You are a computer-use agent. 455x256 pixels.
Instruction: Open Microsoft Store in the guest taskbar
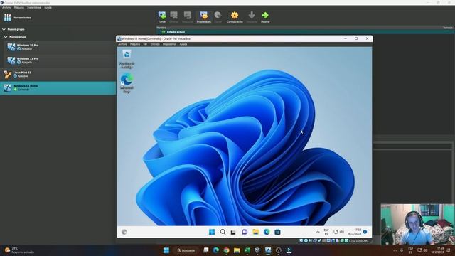277,232
